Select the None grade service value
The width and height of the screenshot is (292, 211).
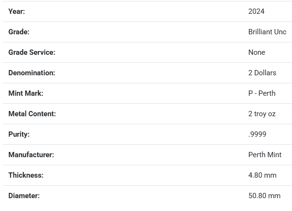tap(257, 52)
